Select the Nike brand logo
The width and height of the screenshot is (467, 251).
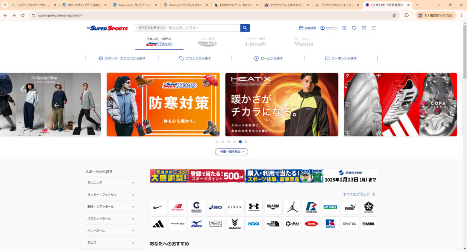coord(158,207)
